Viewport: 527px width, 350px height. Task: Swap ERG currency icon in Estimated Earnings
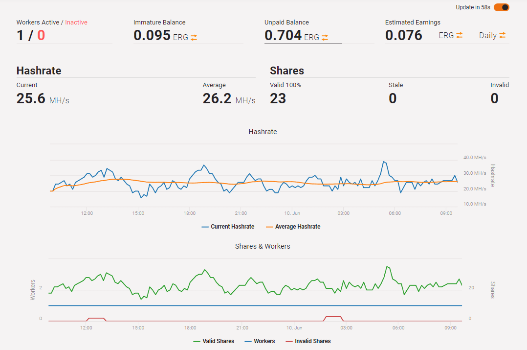(x=459, y=35)
